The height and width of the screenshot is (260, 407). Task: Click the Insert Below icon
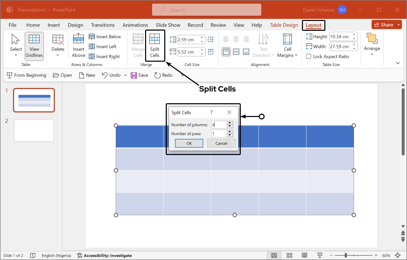click(92, 37)
